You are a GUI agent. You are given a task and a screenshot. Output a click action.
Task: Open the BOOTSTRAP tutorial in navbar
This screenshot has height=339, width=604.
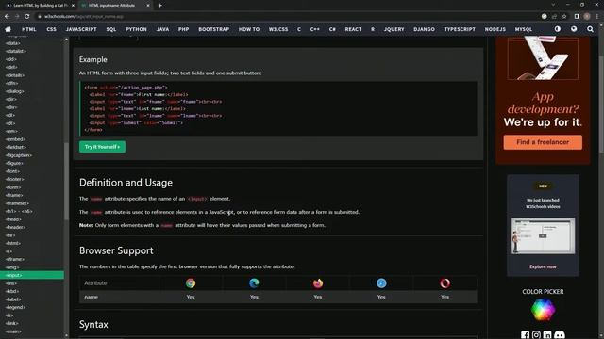pos(214,29)
